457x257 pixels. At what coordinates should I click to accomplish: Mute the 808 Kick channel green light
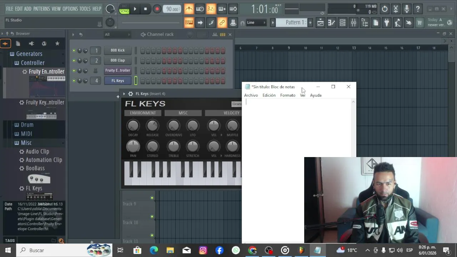click(74, 51)
